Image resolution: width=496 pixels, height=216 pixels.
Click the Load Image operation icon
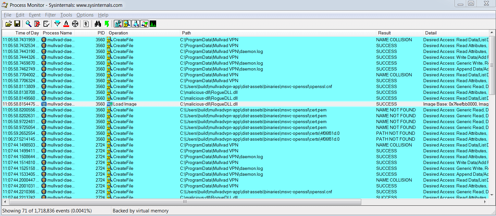pyautogui.click(x=109, y=104)
